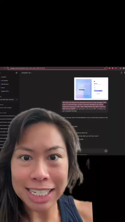
Task: Open Link Reader GPT in sidebar
Action: (x=4, y=81)
